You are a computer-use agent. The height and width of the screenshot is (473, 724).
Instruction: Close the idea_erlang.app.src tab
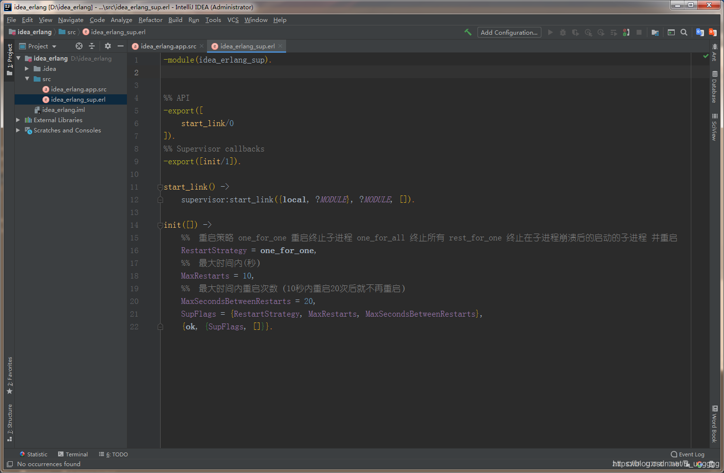click(202, 46)
